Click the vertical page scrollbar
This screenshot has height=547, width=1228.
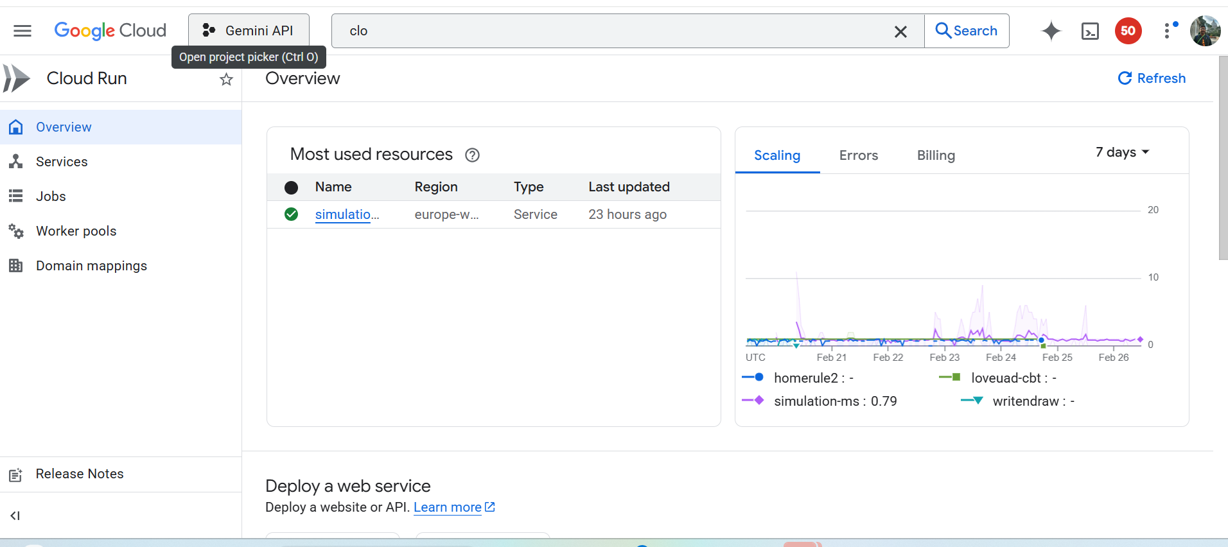point(1223,158)
